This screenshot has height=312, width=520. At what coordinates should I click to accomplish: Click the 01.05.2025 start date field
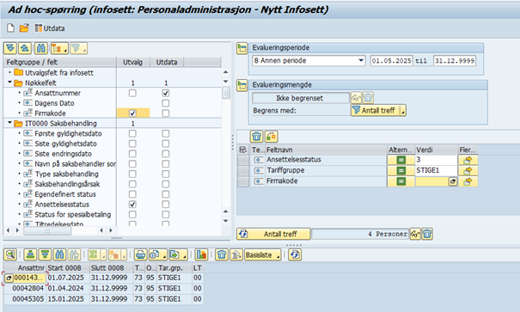[391, 61]
